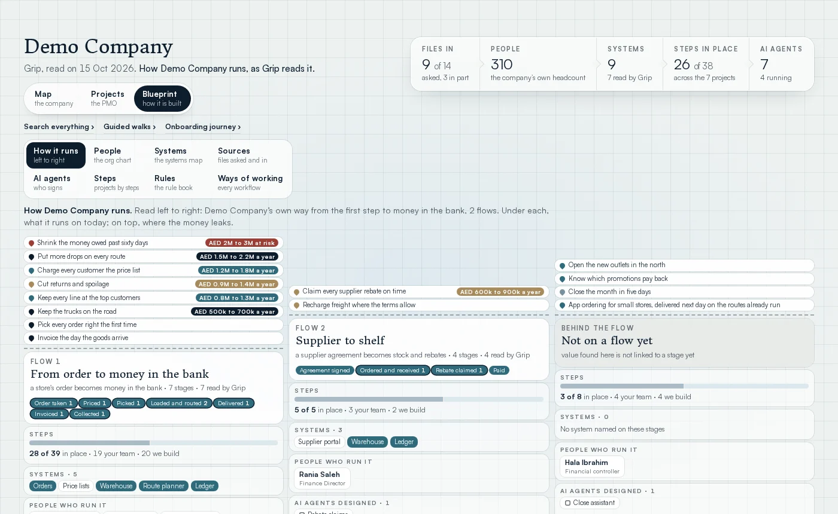Open the 'Supplier portal' system chip
The width and height of the screenshot is (838, 514).
(319, 442)
